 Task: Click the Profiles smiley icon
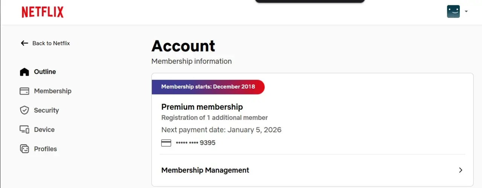coord(24,149)
